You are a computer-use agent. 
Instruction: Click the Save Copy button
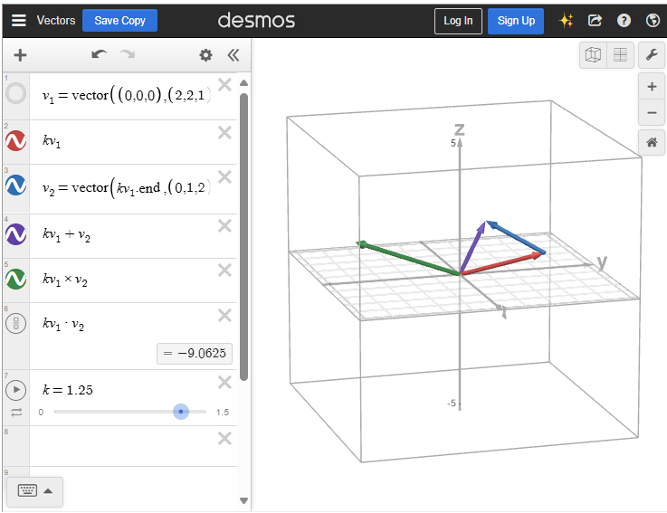119,20
